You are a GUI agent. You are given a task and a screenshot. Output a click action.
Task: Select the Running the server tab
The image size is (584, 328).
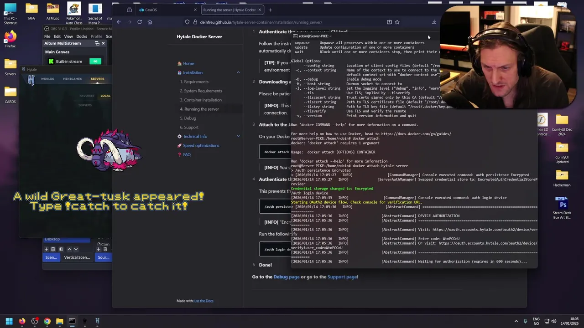[x=232, y=10]
